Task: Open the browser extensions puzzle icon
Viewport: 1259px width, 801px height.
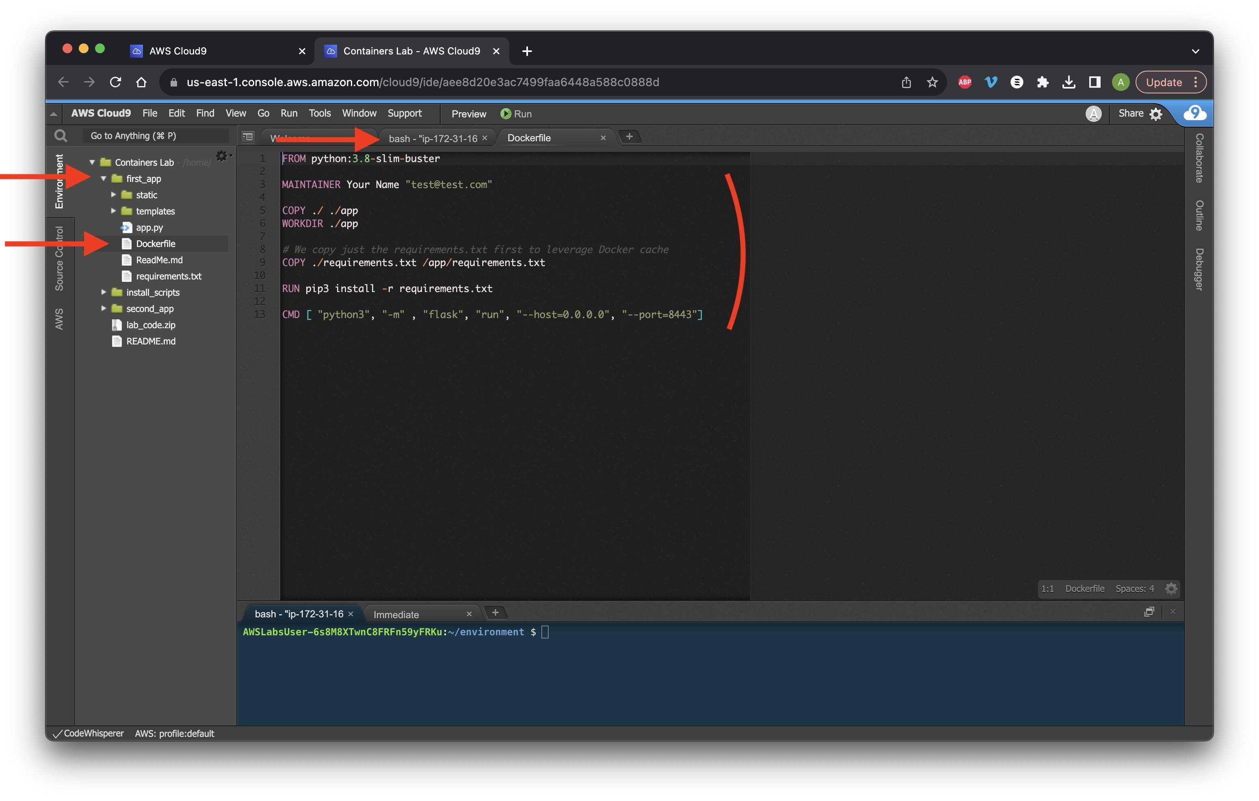Action: tap(1043, 82)
